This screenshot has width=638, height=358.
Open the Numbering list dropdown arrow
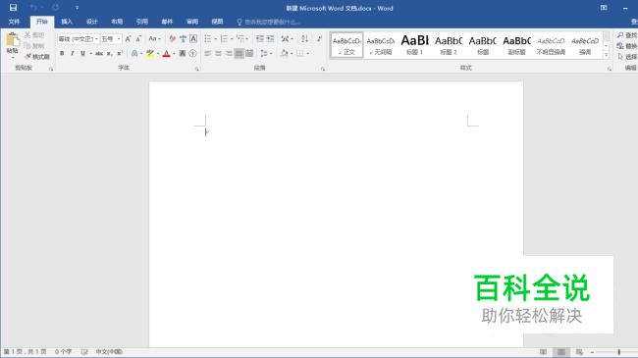(x=232, y=38)
